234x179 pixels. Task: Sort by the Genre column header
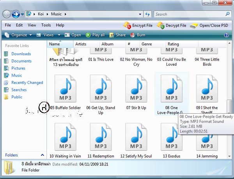coord(152,44)
